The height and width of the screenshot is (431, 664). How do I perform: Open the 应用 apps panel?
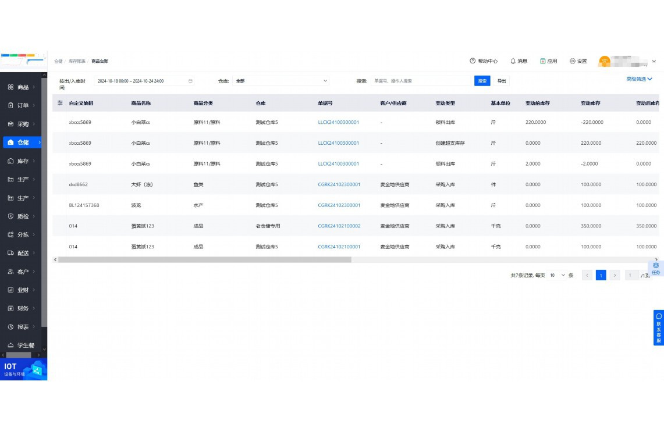[x=549, y=60]
